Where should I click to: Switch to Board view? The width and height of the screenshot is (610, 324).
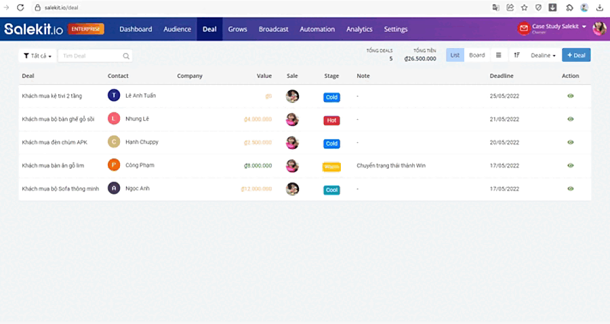[477, 55]
